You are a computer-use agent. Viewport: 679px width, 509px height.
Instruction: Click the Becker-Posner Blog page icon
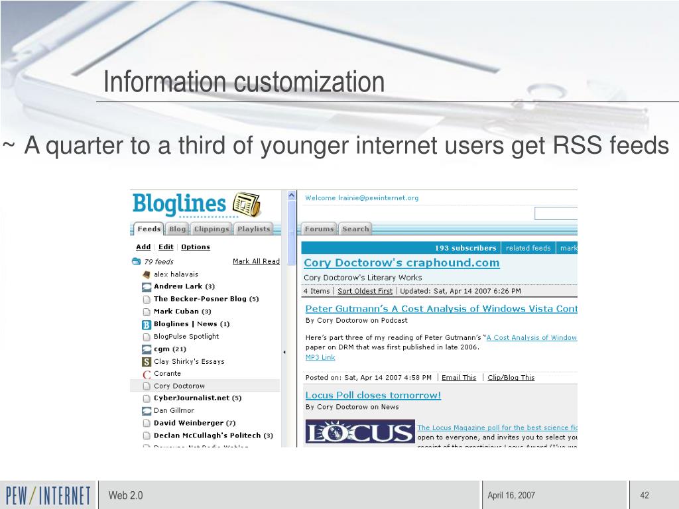pyautogui.click(x=147, y=299)
